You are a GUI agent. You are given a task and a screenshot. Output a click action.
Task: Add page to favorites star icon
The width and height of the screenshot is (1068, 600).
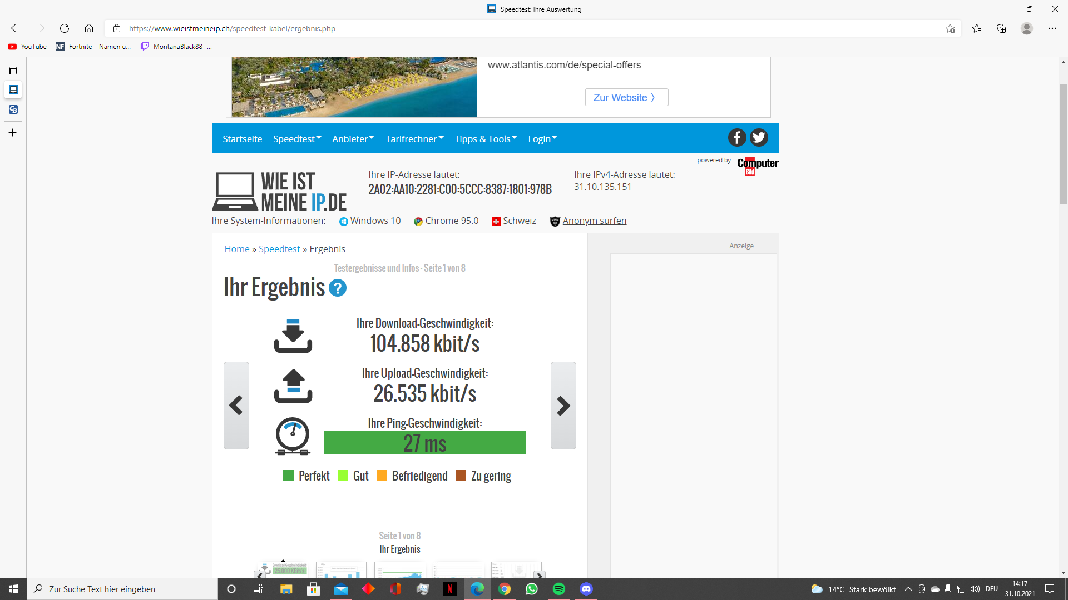tap(950, 28)
